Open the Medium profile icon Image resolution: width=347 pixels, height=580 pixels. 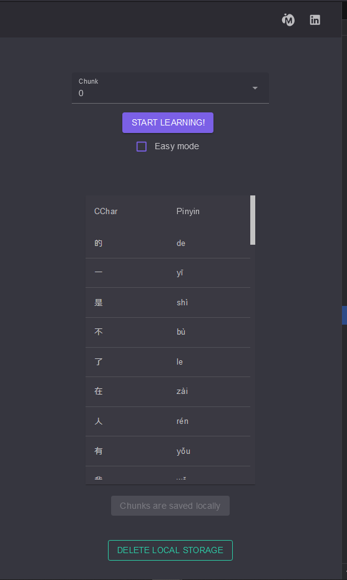coord(288,20)
